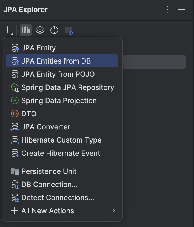
Task: Click the JPA Entities from DB icon
Action: 15,61
